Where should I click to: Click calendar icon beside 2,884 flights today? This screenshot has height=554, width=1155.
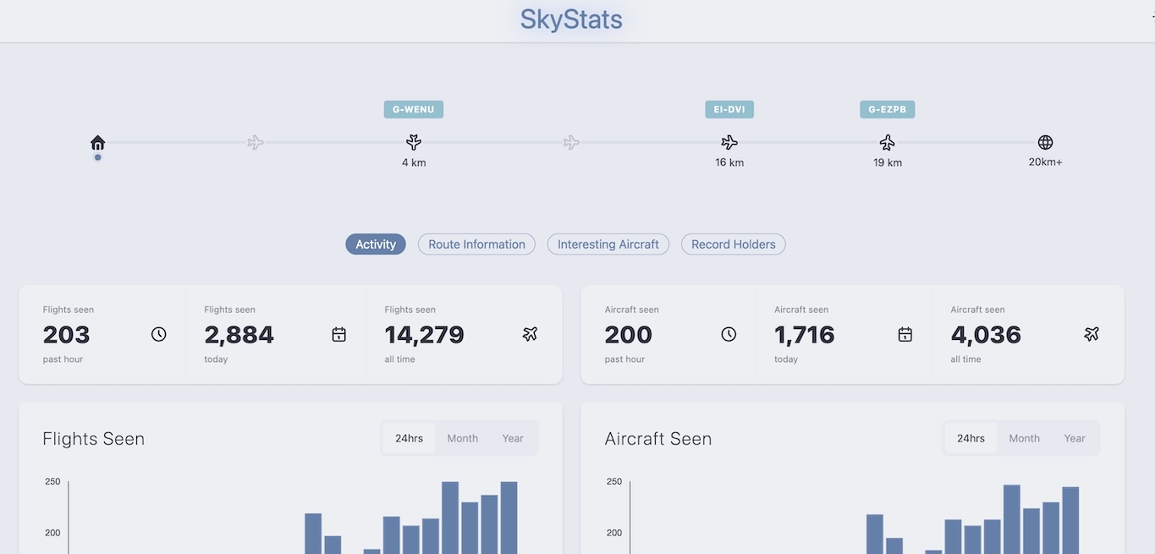tap(338, 334)
